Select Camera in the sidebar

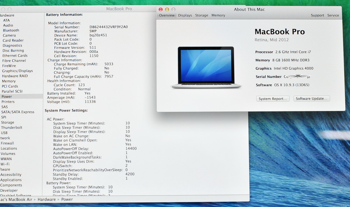click(9, 36)
